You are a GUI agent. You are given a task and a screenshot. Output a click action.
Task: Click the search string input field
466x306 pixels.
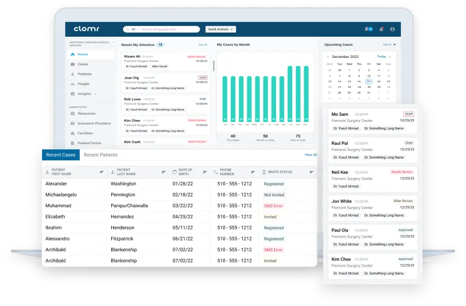168,29
